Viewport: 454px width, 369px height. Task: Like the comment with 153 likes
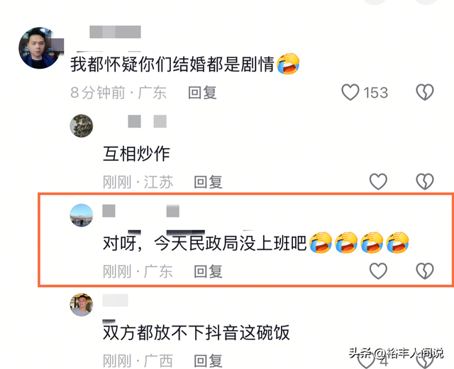[x=350, y=92]
